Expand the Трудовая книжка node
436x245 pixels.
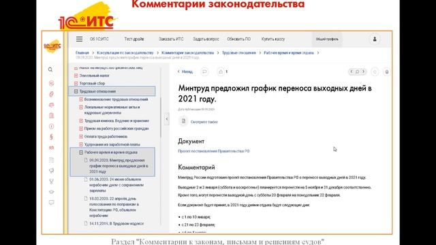click(x=81, y=121)
